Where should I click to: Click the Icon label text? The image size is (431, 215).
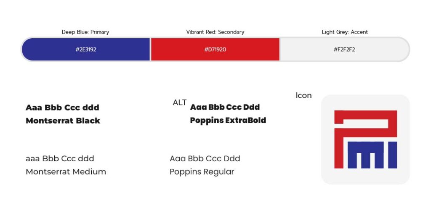coord(303,96)
